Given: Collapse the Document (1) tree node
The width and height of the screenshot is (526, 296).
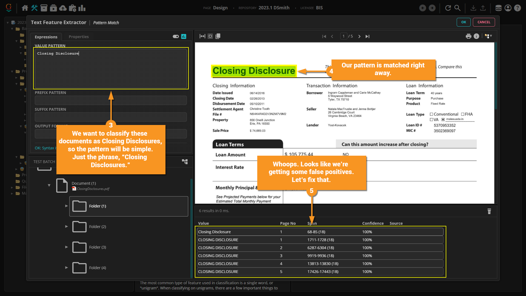Looking at the screenshot, I should tap(49, 186).
